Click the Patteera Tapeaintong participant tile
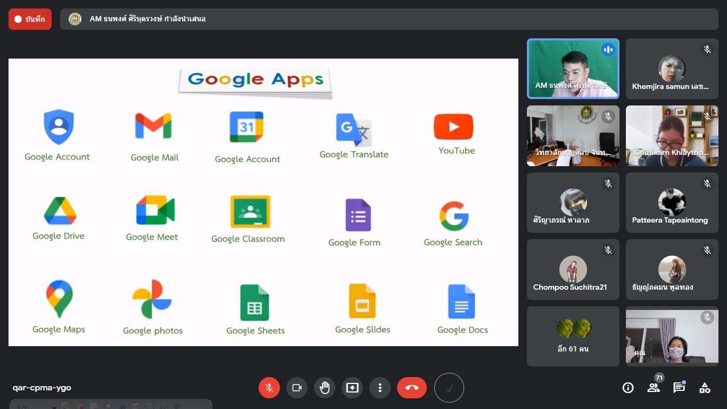Image resolution: width=727 pixels, height=409 pixels. click(x=672, y=203)
